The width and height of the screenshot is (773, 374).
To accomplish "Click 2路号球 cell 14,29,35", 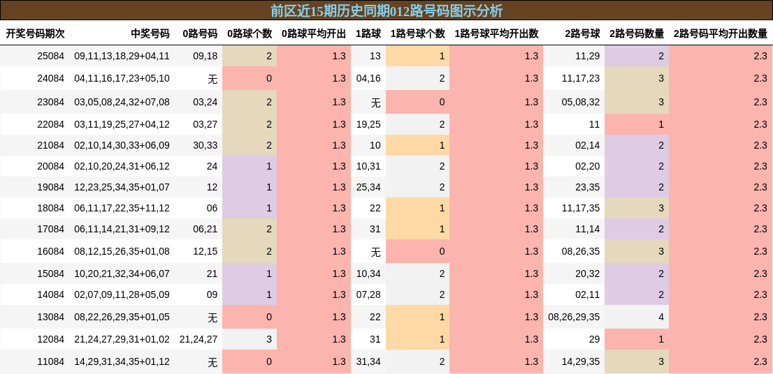I will point(581,361).
